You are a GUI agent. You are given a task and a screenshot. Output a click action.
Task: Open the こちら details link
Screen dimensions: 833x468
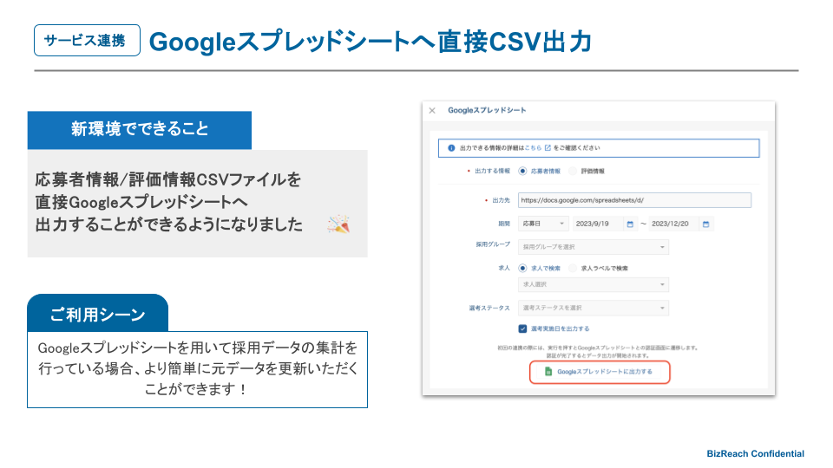(533, 148)
